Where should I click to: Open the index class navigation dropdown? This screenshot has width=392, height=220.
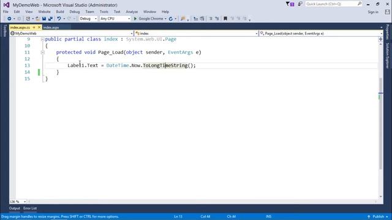click(x=197, y=34)
